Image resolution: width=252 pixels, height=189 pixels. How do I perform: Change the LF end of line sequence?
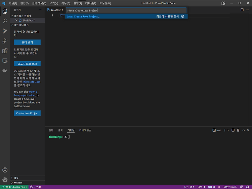pos(219,187)
